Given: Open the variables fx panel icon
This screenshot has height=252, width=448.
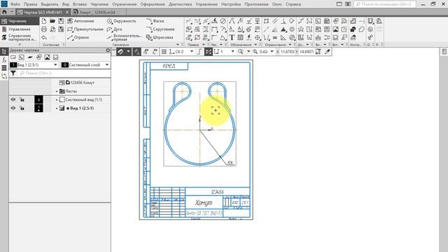Looking at the screenshot, I should coord(4,60).
